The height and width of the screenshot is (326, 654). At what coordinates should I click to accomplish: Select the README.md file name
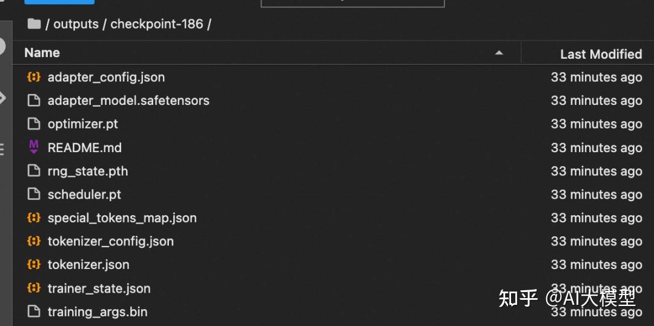pyautogui.click(x=85, y=148)
